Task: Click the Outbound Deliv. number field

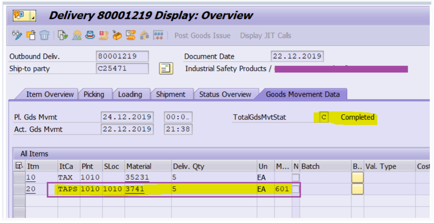Action: click(x=122, y=57)
